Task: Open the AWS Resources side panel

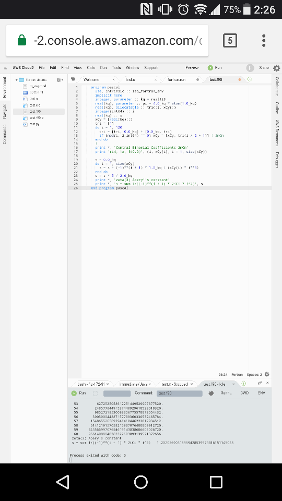Action: [x=277, y=133]
